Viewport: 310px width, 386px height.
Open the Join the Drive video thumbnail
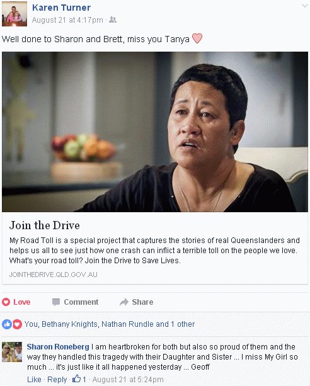[155, 132]
